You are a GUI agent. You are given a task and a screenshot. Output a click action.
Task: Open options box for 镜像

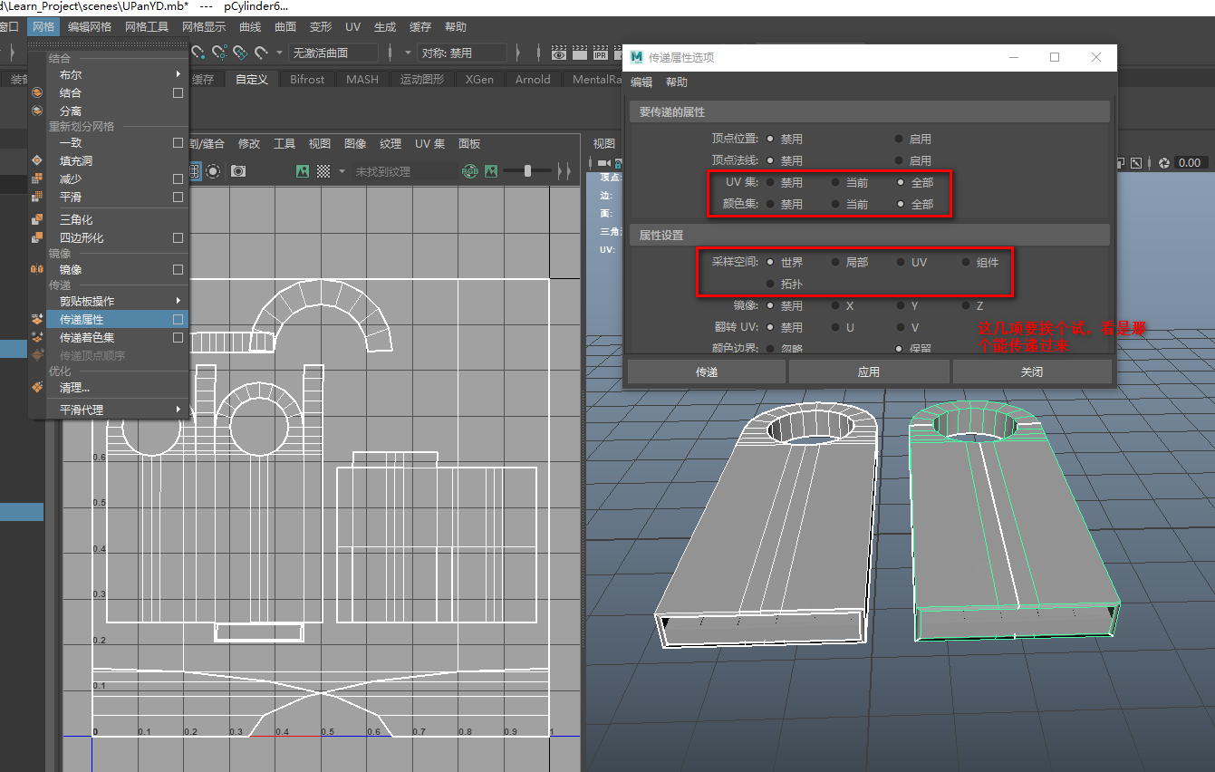pos(178,269)
